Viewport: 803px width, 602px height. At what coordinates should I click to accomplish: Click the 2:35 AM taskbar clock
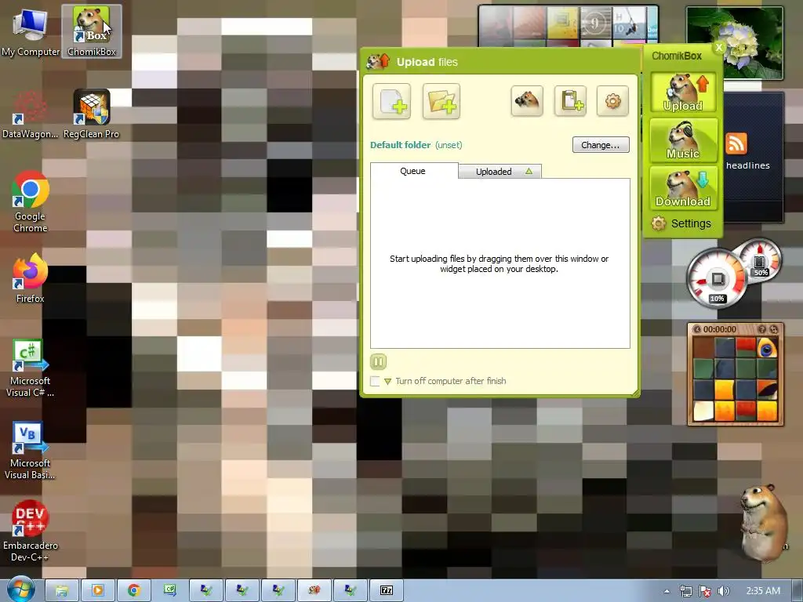(763, 591)
